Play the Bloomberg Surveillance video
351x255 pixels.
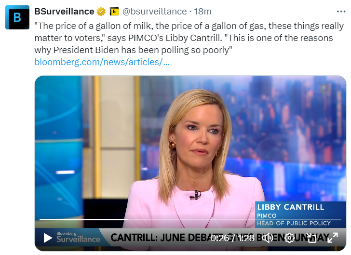48,238
